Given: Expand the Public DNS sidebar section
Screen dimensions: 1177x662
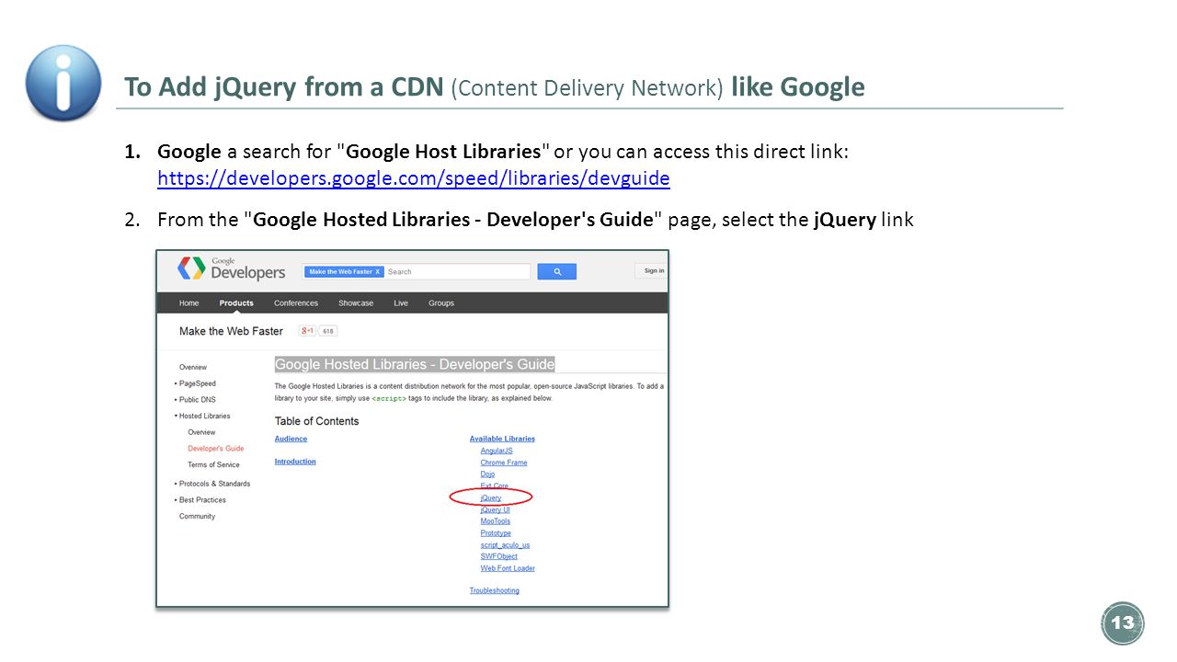Looking at the screenshot, I should pos(195,400).
